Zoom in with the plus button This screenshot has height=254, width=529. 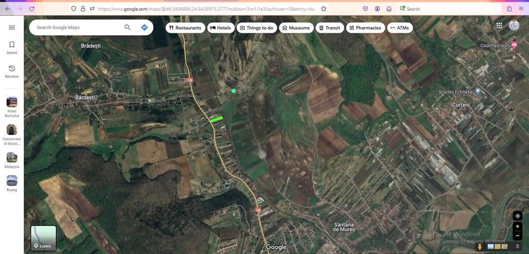click(517, 226)
